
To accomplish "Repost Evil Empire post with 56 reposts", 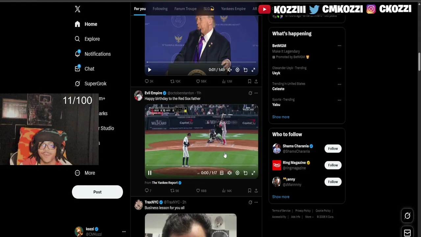I will tap(174, 191).
